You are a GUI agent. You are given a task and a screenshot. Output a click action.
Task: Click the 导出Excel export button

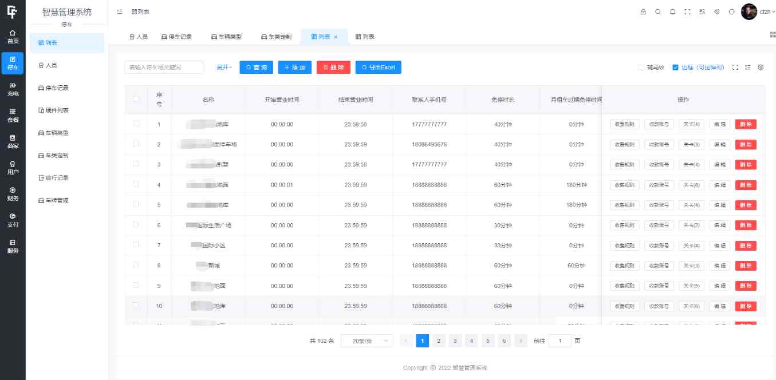(378, 67)
